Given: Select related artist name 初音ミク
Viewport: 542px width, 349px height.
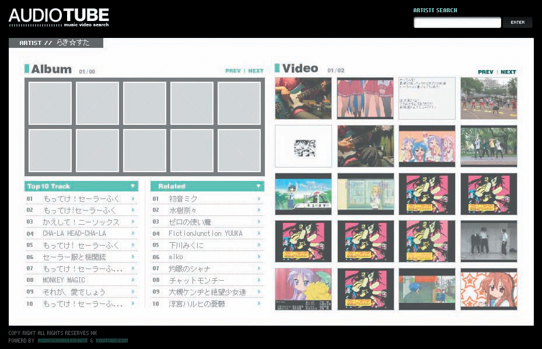Looking at the screenshot, I should pyautogui.click(x=183, y=199).
